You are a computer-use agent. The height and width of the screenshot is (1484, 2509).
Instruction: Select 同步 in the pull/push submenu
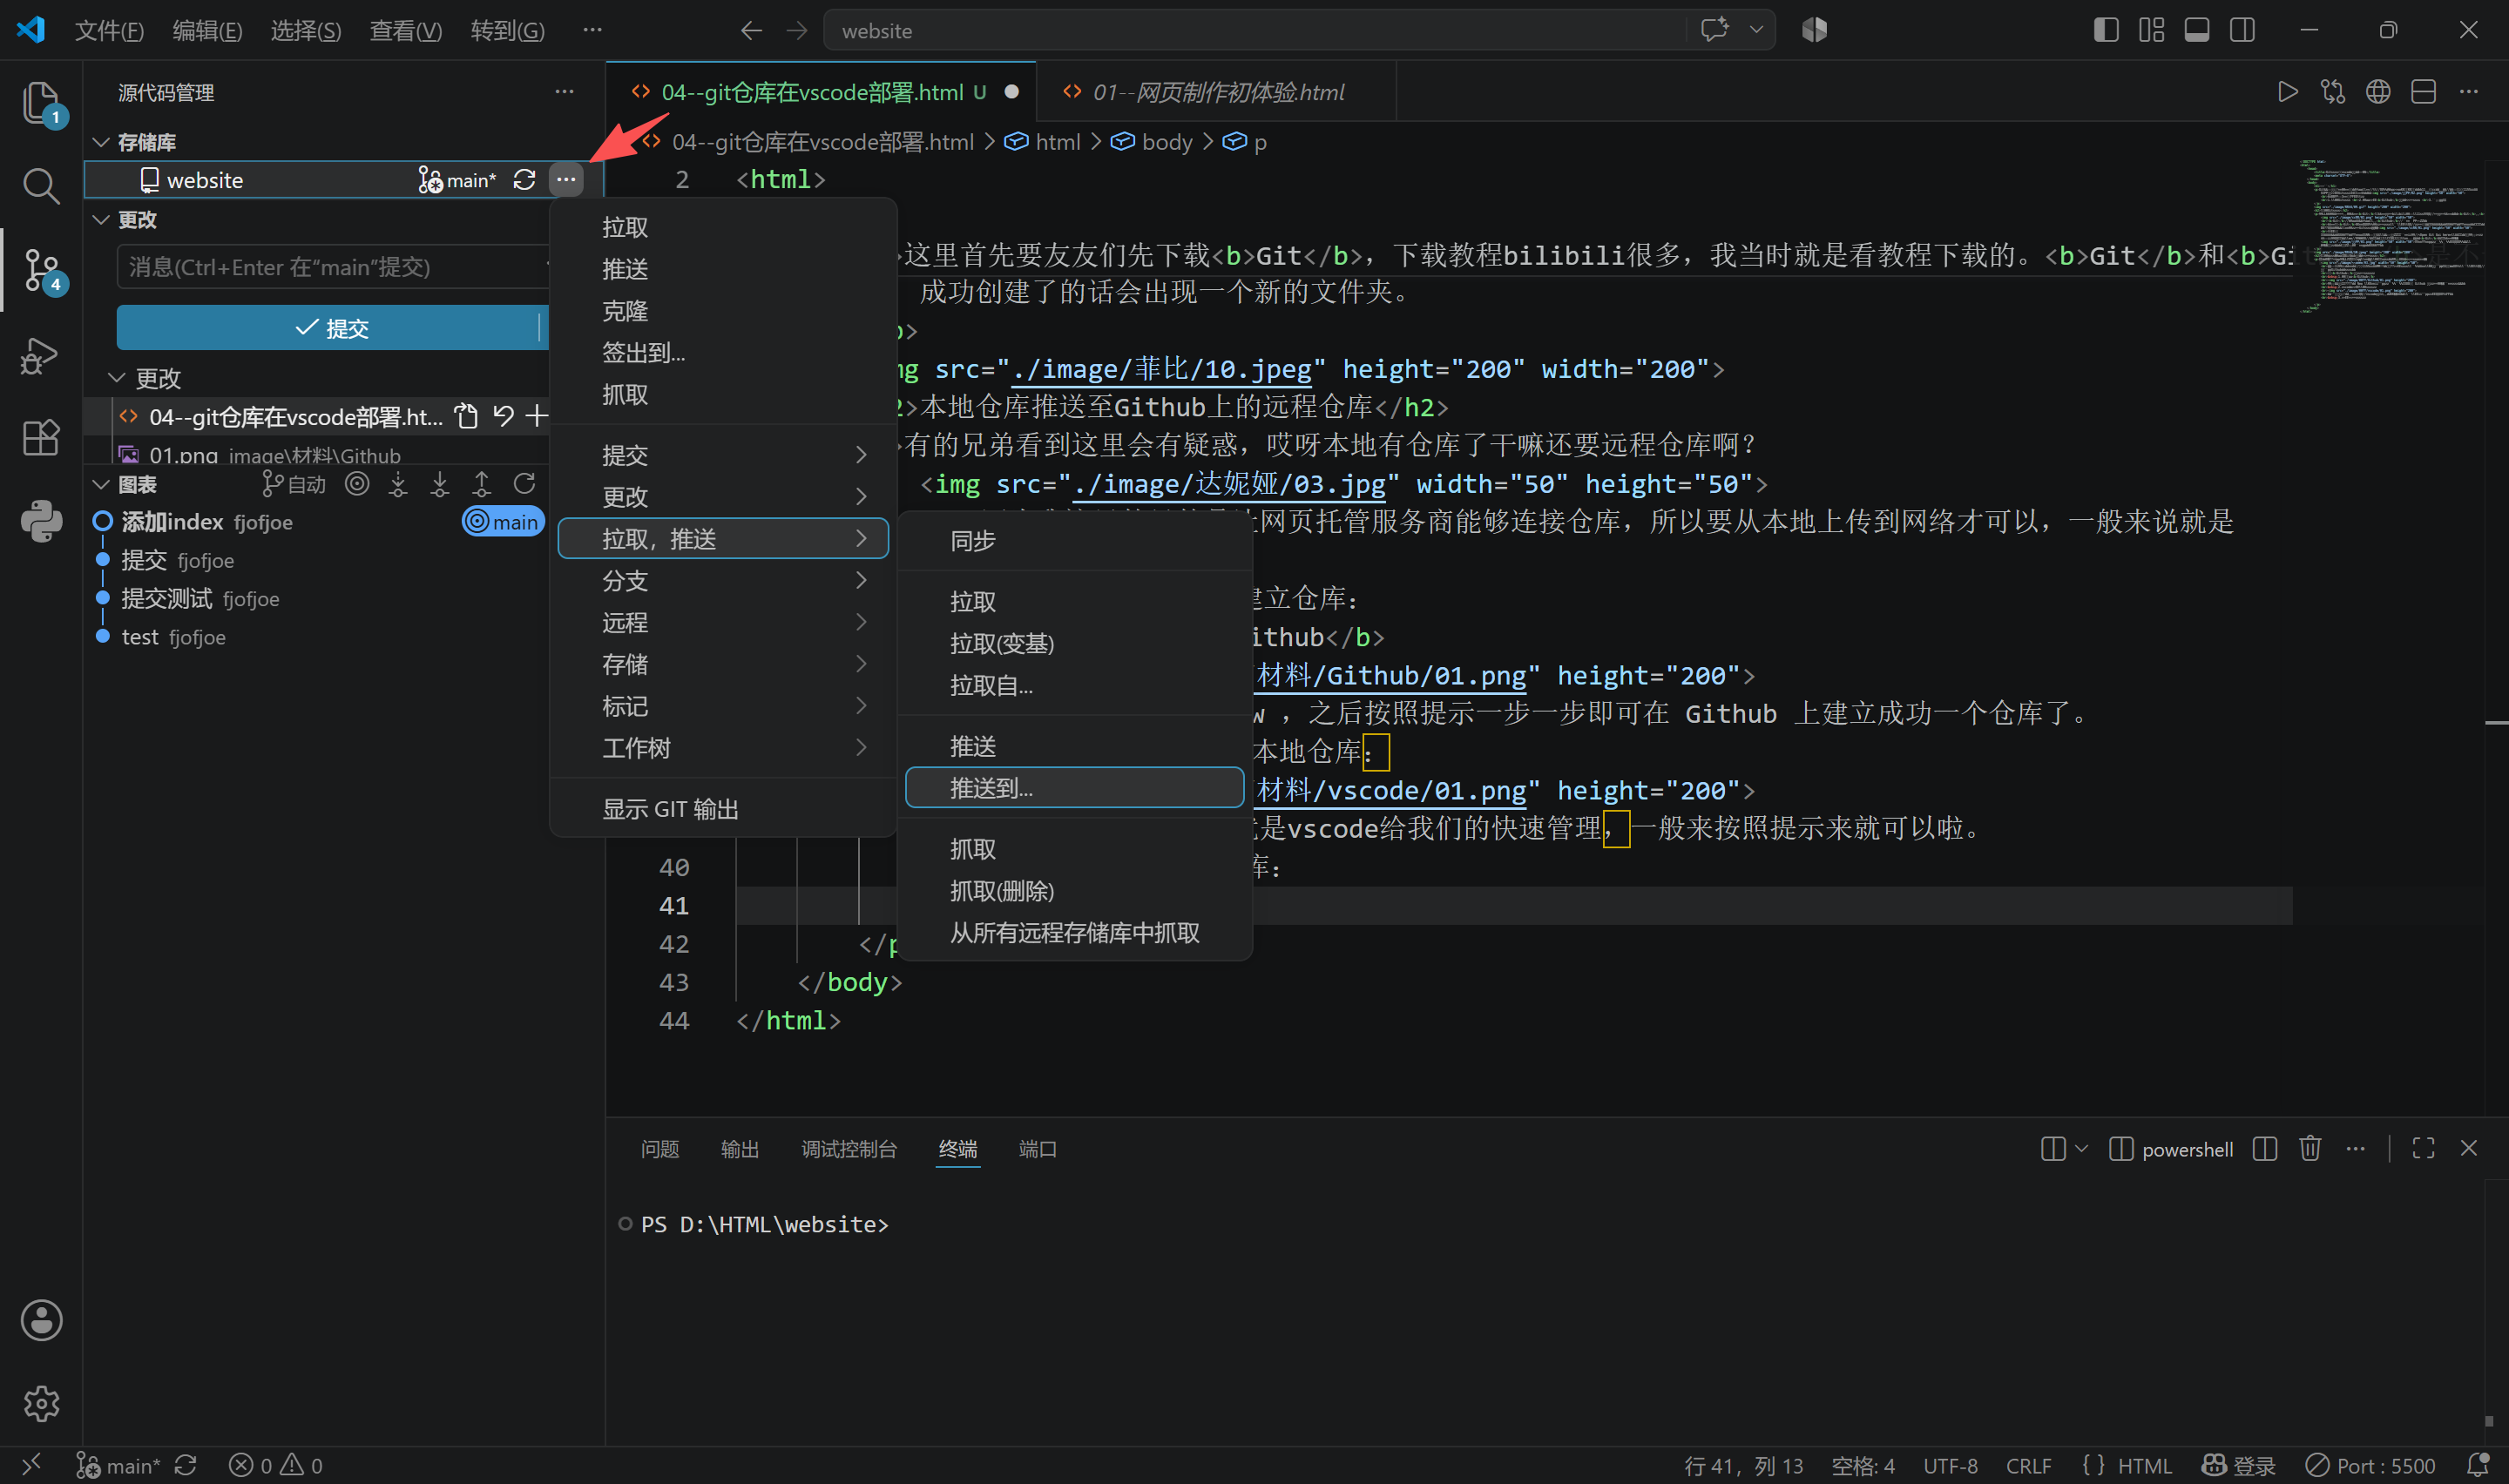point(1074,540)
